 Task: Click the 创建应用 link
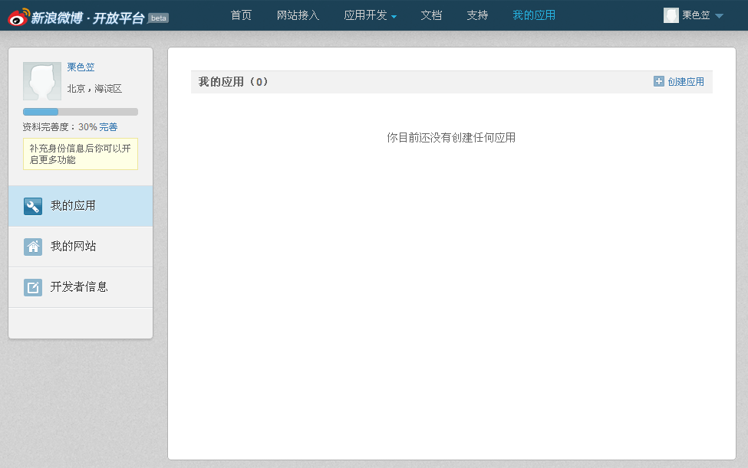[x=686, y=82]
